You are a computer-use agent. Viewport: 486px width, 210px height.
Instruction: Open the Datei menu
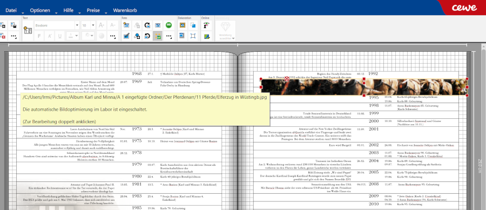11,10
